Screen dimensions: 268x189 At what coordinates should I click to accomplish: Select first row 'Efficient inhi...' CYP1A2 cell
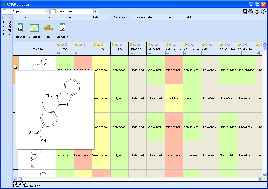[173, 70]
